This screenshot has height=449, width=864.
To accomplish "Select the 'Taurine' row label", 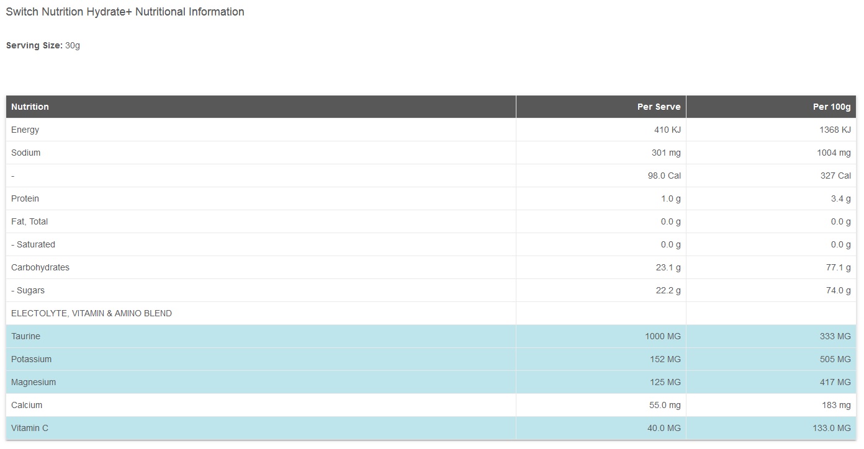I will click(x=25, y=336).
